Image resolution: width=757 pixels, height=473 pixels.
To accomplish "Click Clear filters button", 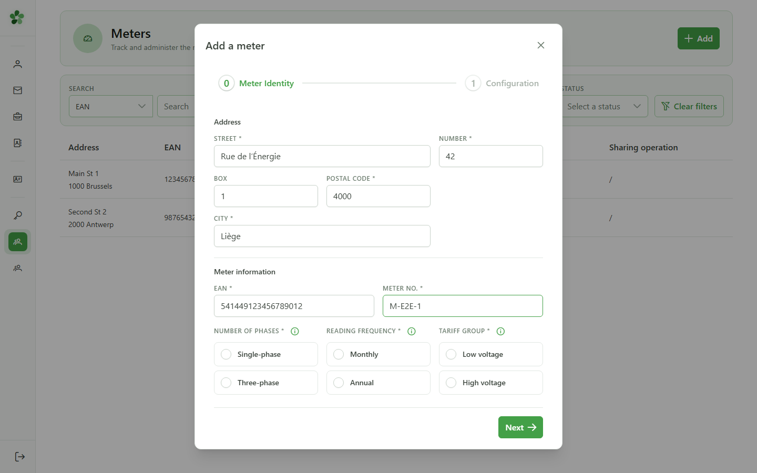I will [689, 106].
